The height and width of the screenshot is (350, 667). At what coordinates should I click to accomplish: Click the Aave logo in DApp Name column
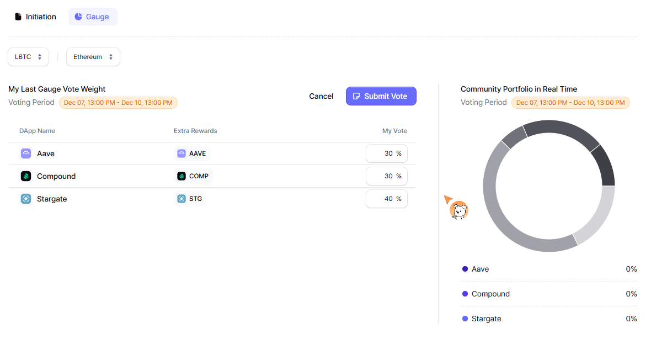pos(26,153)
